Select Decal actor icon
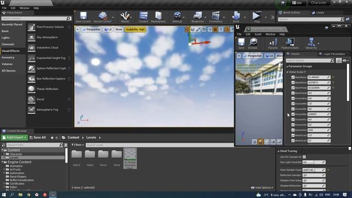 click(x=31, y=99)
